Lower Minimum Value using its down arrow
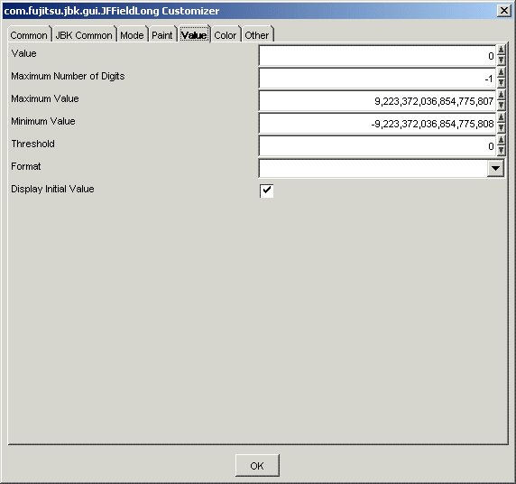 [501, 127]
